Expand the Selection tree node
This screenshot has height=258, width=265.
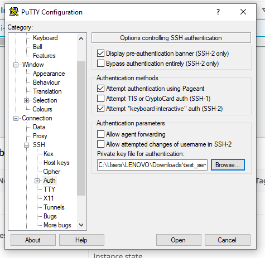point(27,100)
